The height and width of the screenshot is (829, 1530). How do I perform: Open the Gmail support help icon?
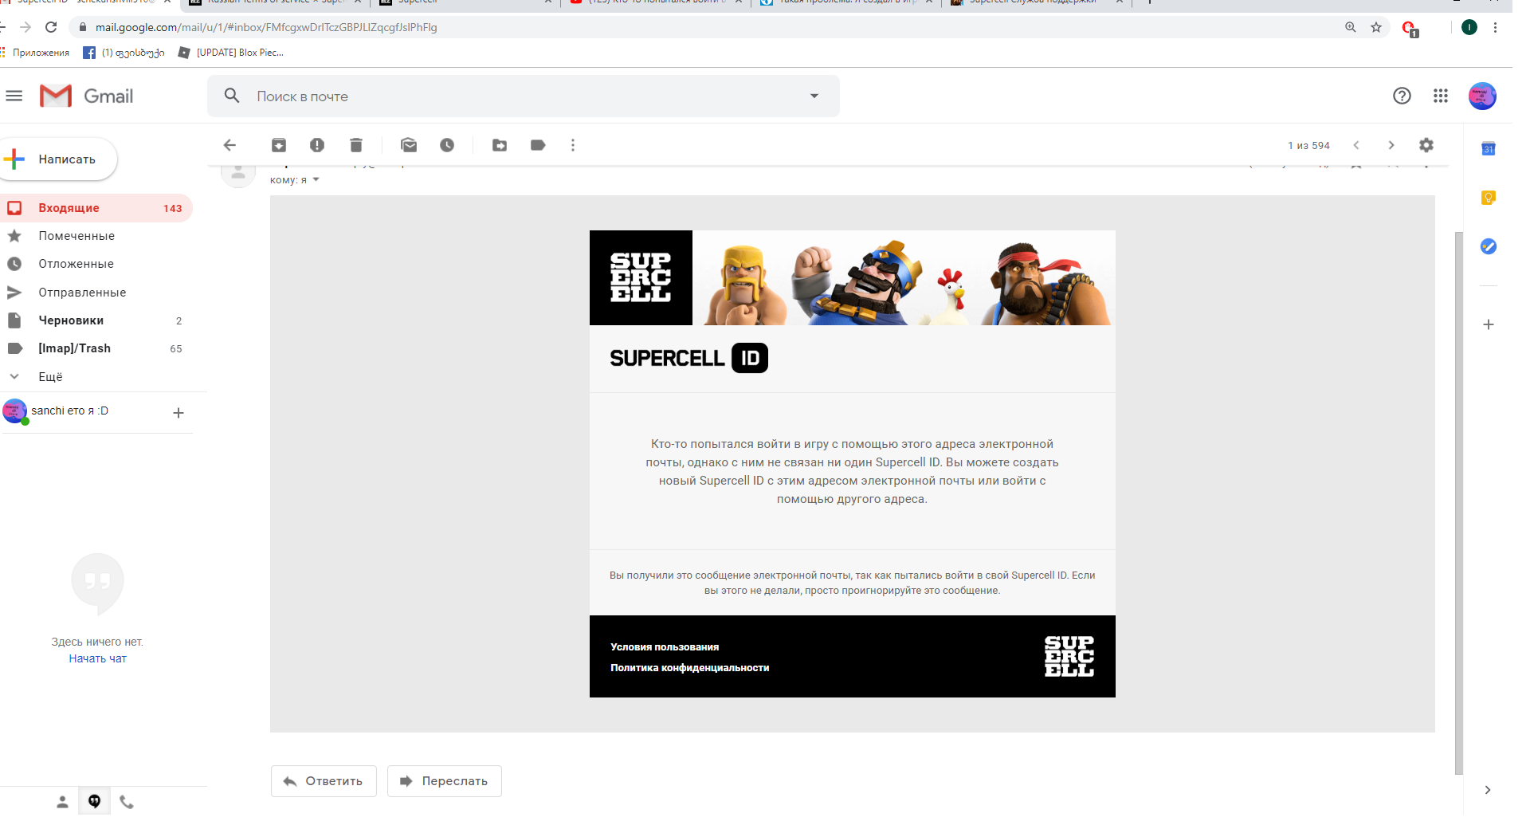coord(1402,96)
